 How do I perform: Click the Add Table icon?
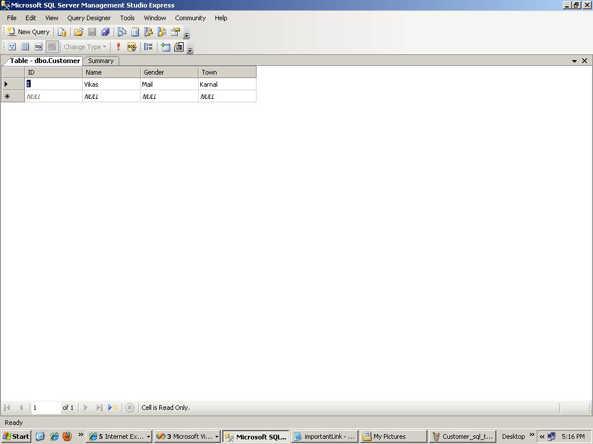(165, 47)
